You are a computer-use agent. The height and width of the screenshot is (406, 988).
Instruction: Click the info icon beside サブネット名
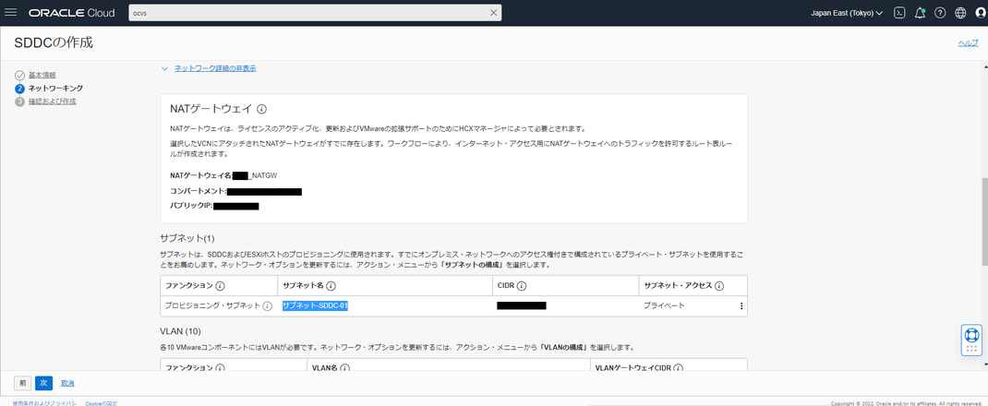(x=329, y=285)
